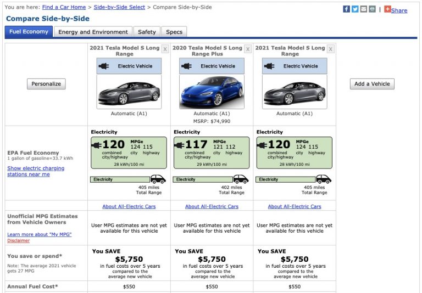422x293 pixels.
Task: Click the Annual Fuel Cost row label
Action: [x=32, y=286]
